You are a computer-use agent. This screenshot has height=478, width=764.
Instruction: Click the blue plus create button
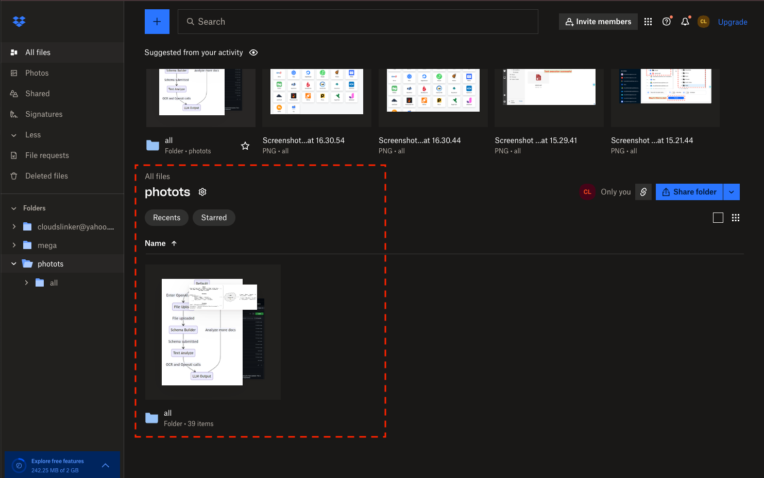coord(157,22)
